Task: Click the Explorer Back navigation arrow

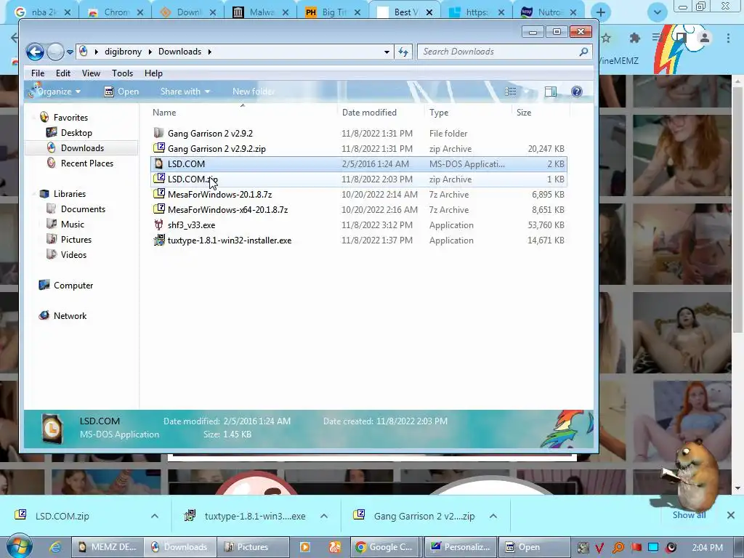Action: coord(35,52)
